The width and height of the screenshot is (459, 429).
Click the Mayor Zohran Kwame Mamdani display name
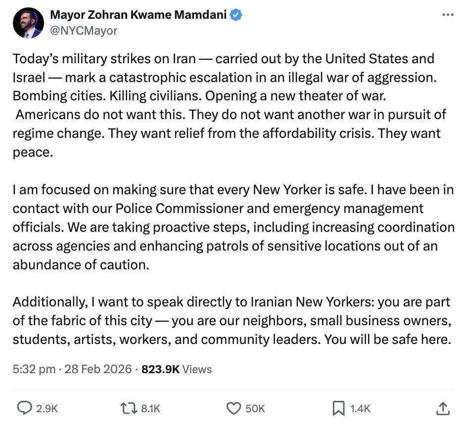tap(138, 15)
